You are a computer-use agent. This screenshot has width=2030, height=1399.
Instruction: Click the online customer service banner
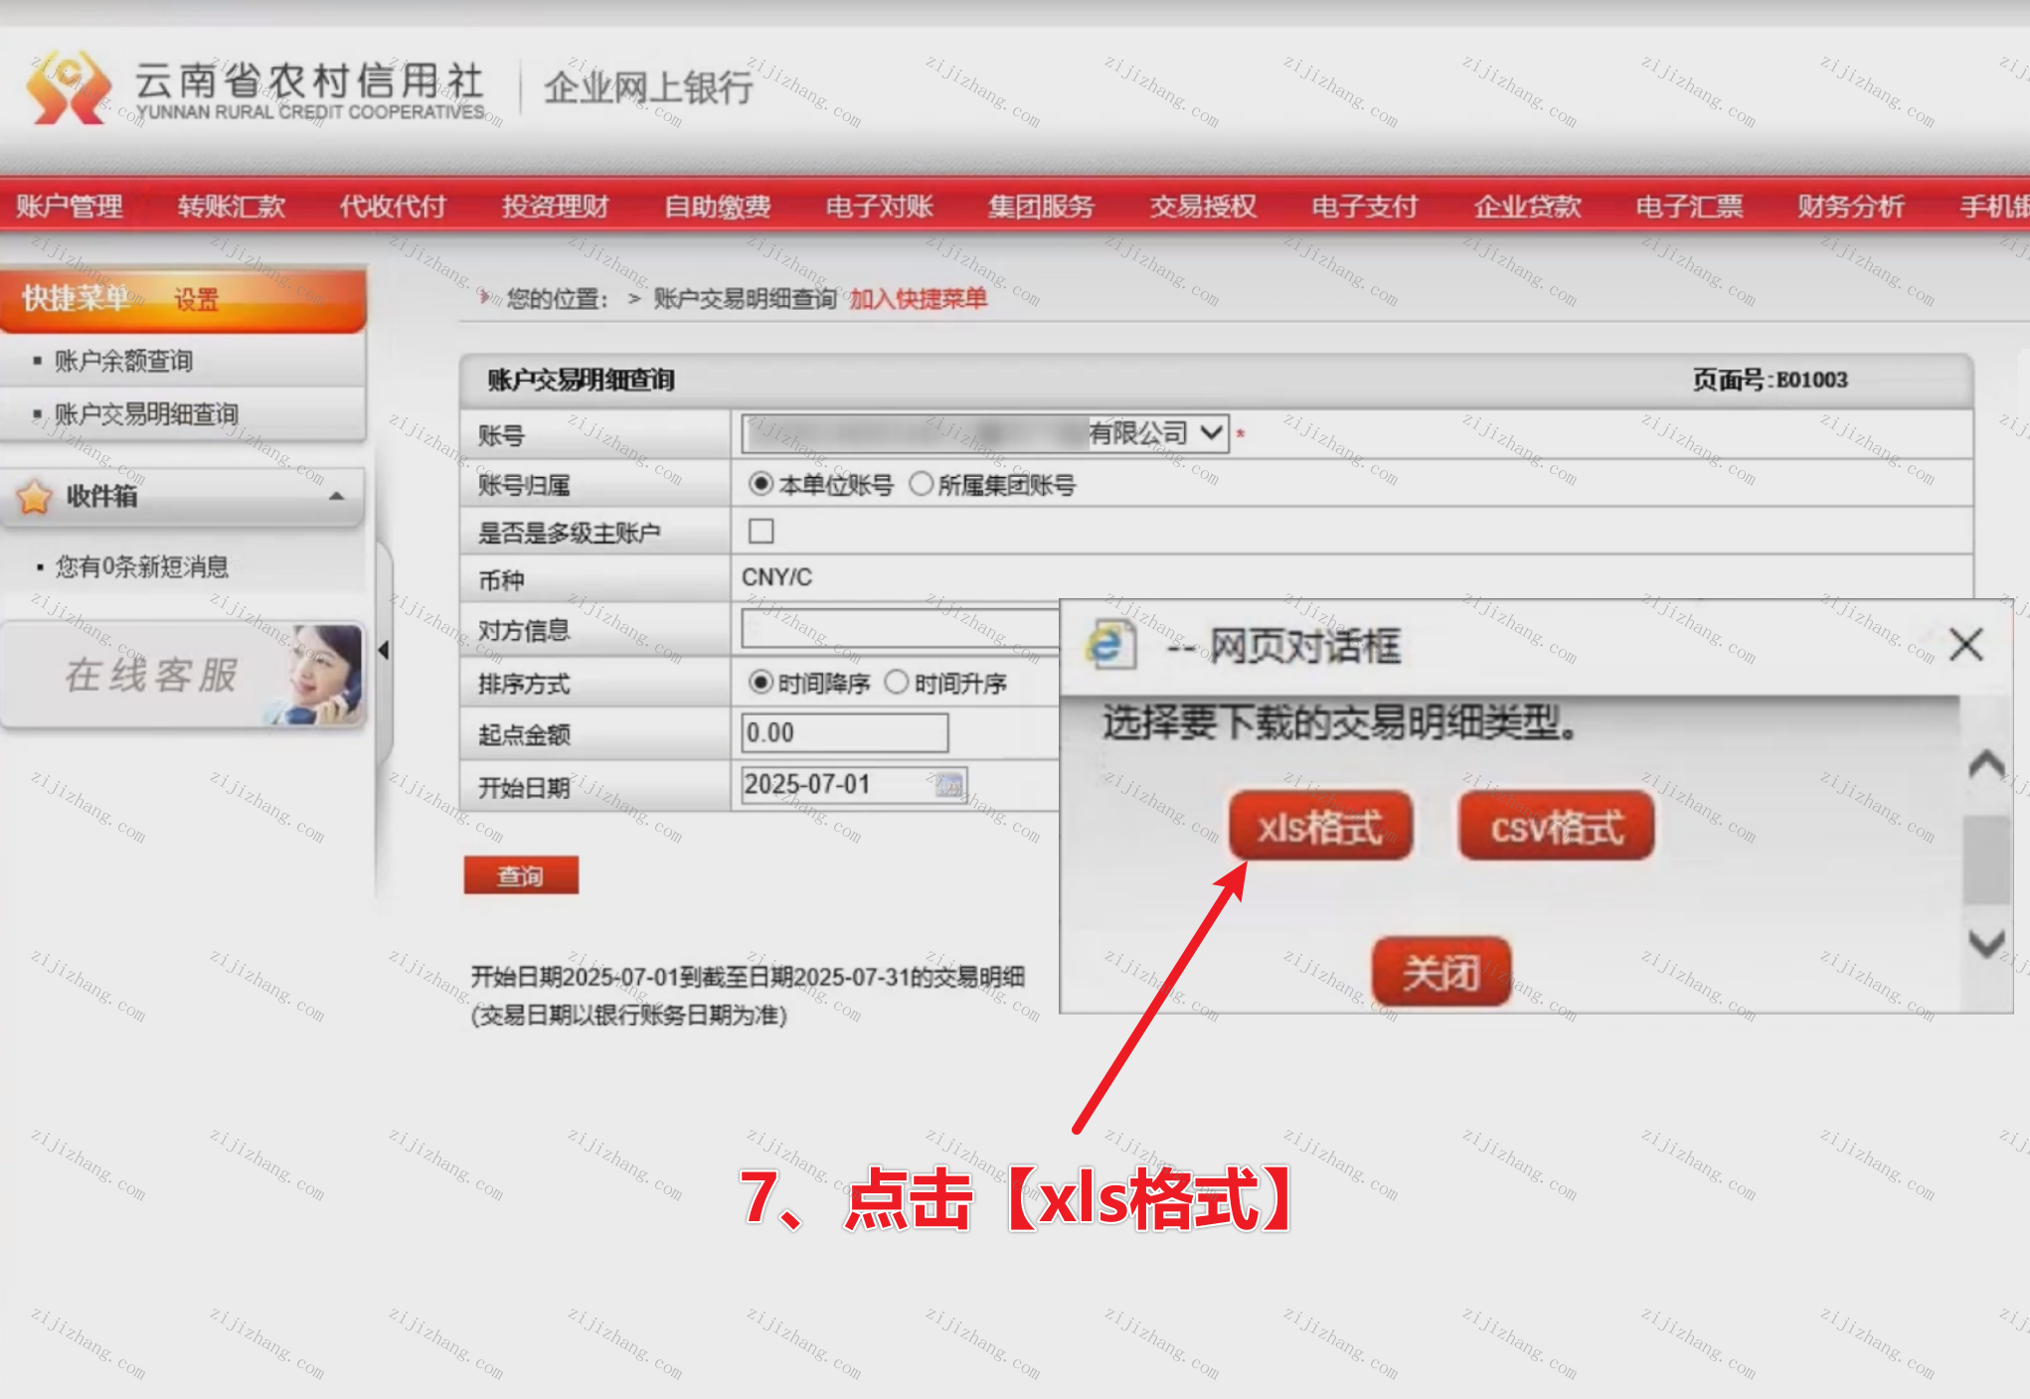pyautogui.click(x=184, y=675)
